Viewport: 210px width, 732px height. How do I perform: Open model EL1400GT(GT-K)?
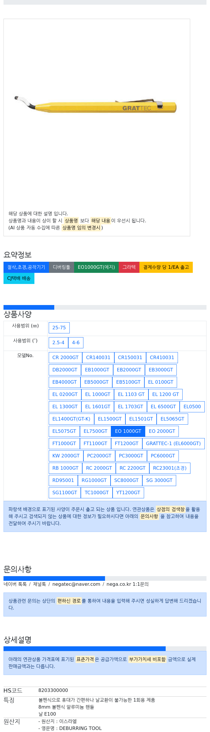(71, 419)
